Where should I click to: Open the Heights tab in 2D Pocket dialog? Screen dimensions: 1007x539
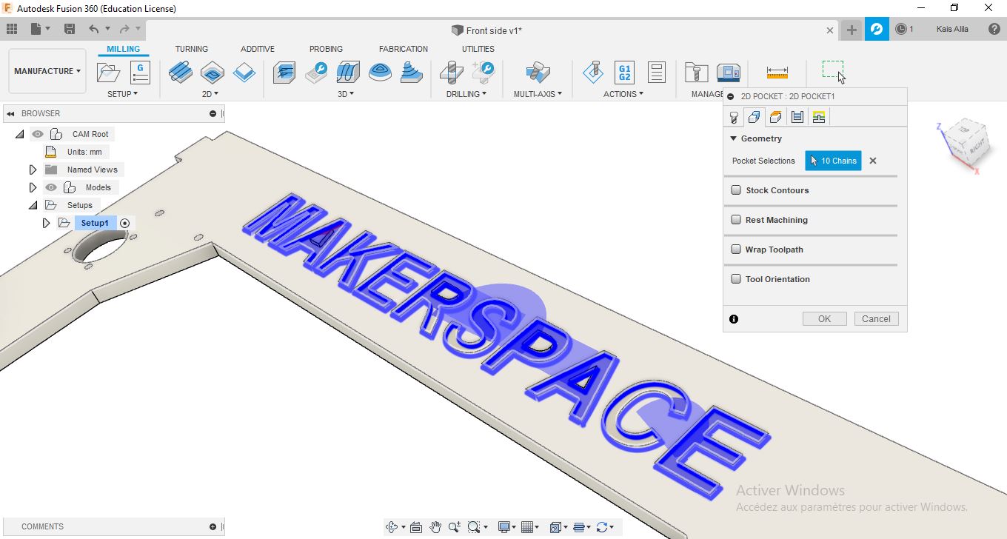pyautogui.click(x=775, y=117)
